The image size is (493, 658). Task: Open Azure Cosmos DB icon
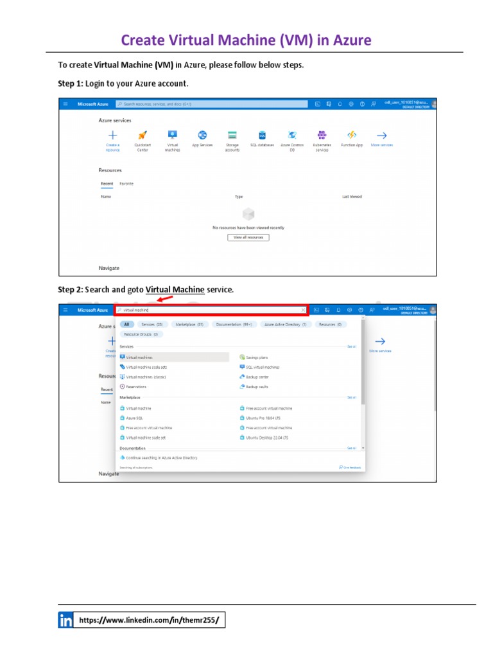[x=292, y=135]
